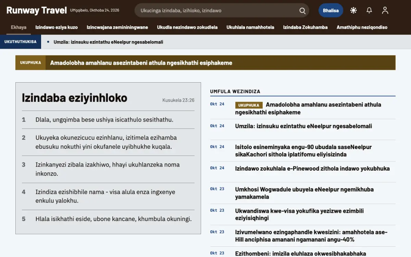Click the date UMgqibelo, Okthoba 24, 2026
Viewport: 411px width, 257px height.
pyautogui.click(x=95, y=10)
